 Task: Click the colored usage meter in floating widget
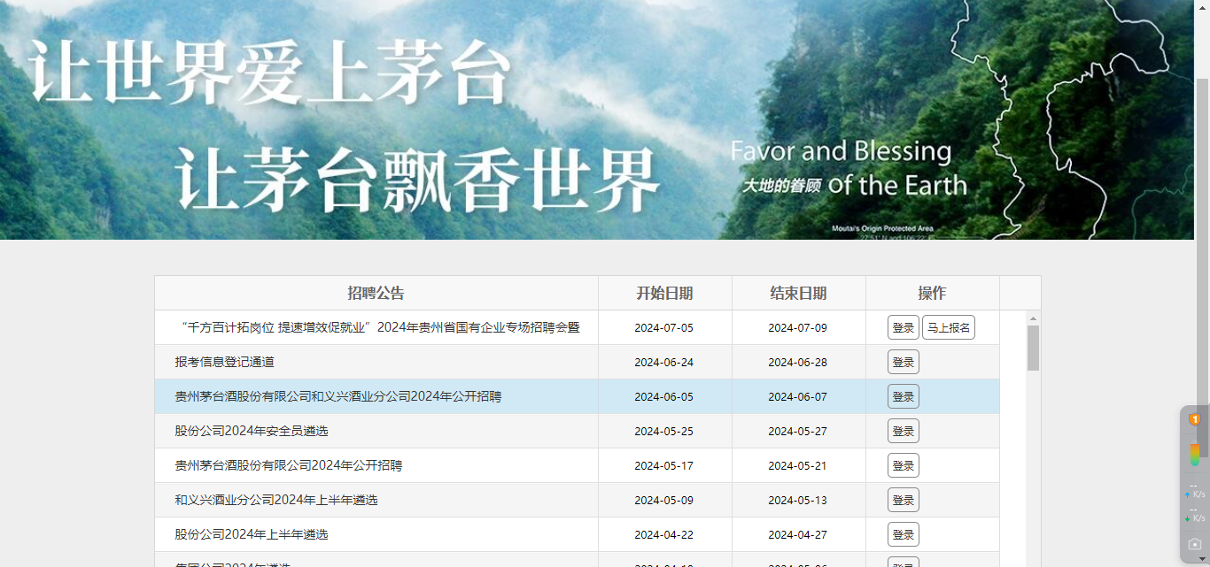pos(1194,455)
